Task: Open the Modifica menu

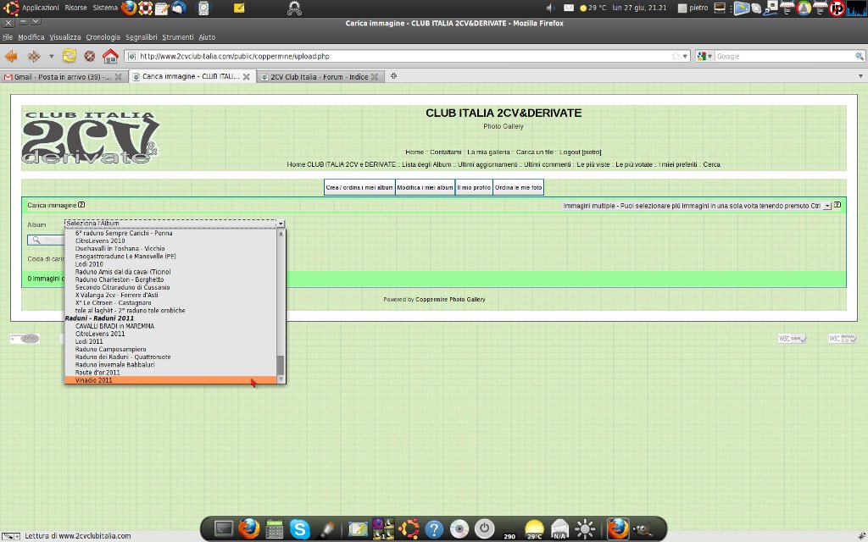Action: [31, 37]
